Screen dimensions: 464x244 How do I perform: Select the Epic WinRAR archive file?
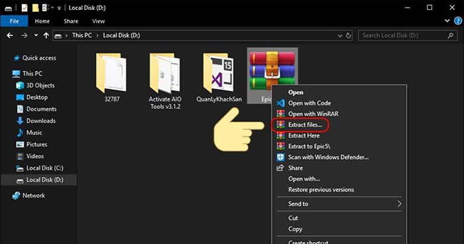click(272, 76)
